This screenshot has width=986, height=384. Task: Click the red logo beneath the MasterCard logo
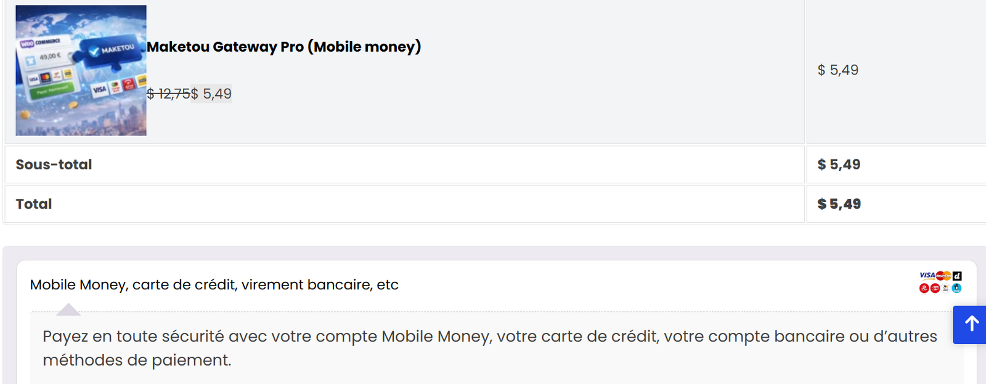click(935, 288)
